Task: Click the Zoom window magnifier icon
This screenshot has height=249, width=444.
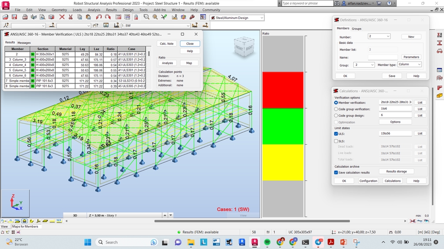Action: pos(146,17)
